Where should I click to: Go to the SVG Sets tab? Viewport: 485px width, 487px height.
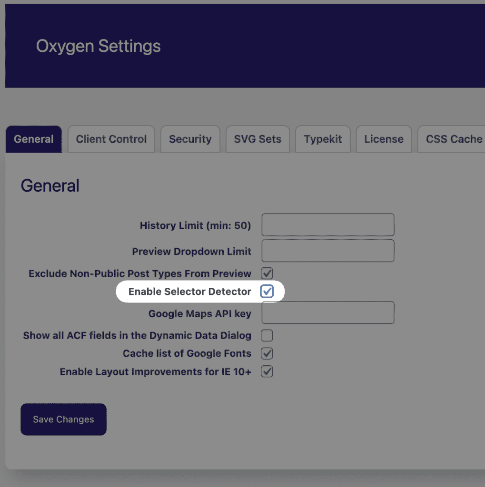[258, 139]
